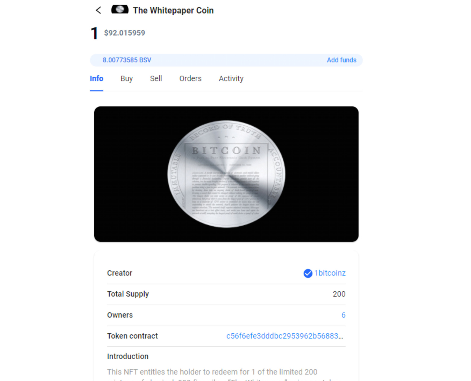Switch to the Info tab
This screenshot has height=381, width=471.
click(96, 79)
